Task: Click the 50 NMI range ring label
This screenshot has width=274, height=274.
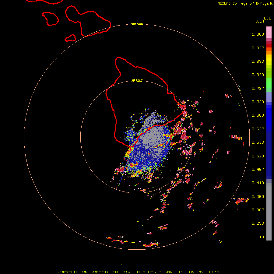Action: (x=137, y=80)
